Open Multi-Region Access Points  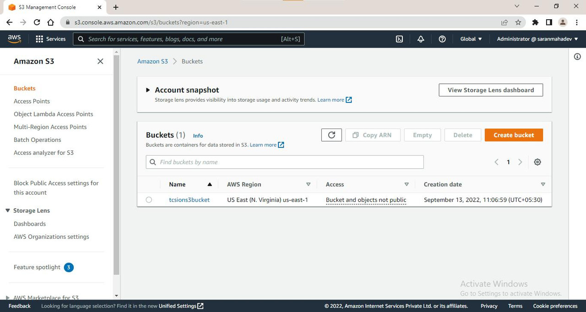point(50,127)
